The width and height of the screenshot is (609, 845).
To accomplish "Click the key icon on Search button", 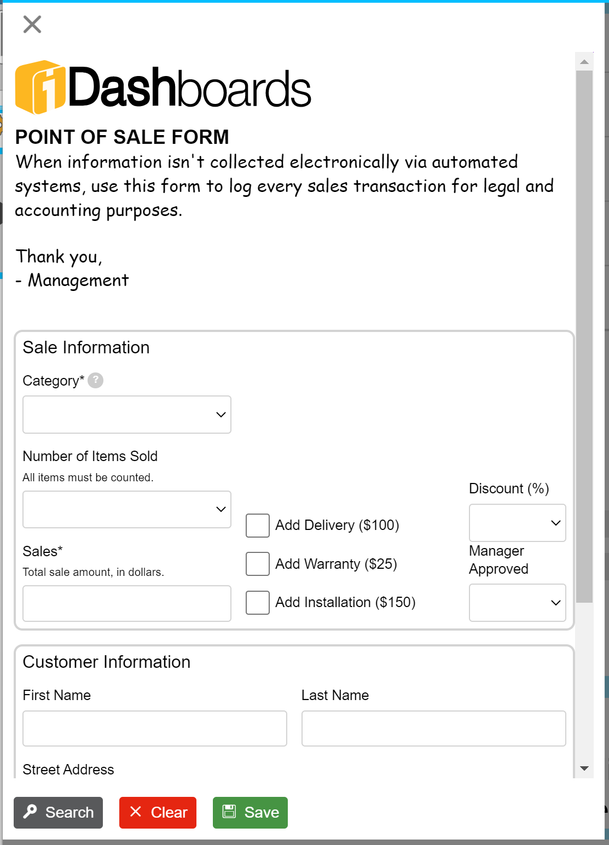I will click(30, 812).
